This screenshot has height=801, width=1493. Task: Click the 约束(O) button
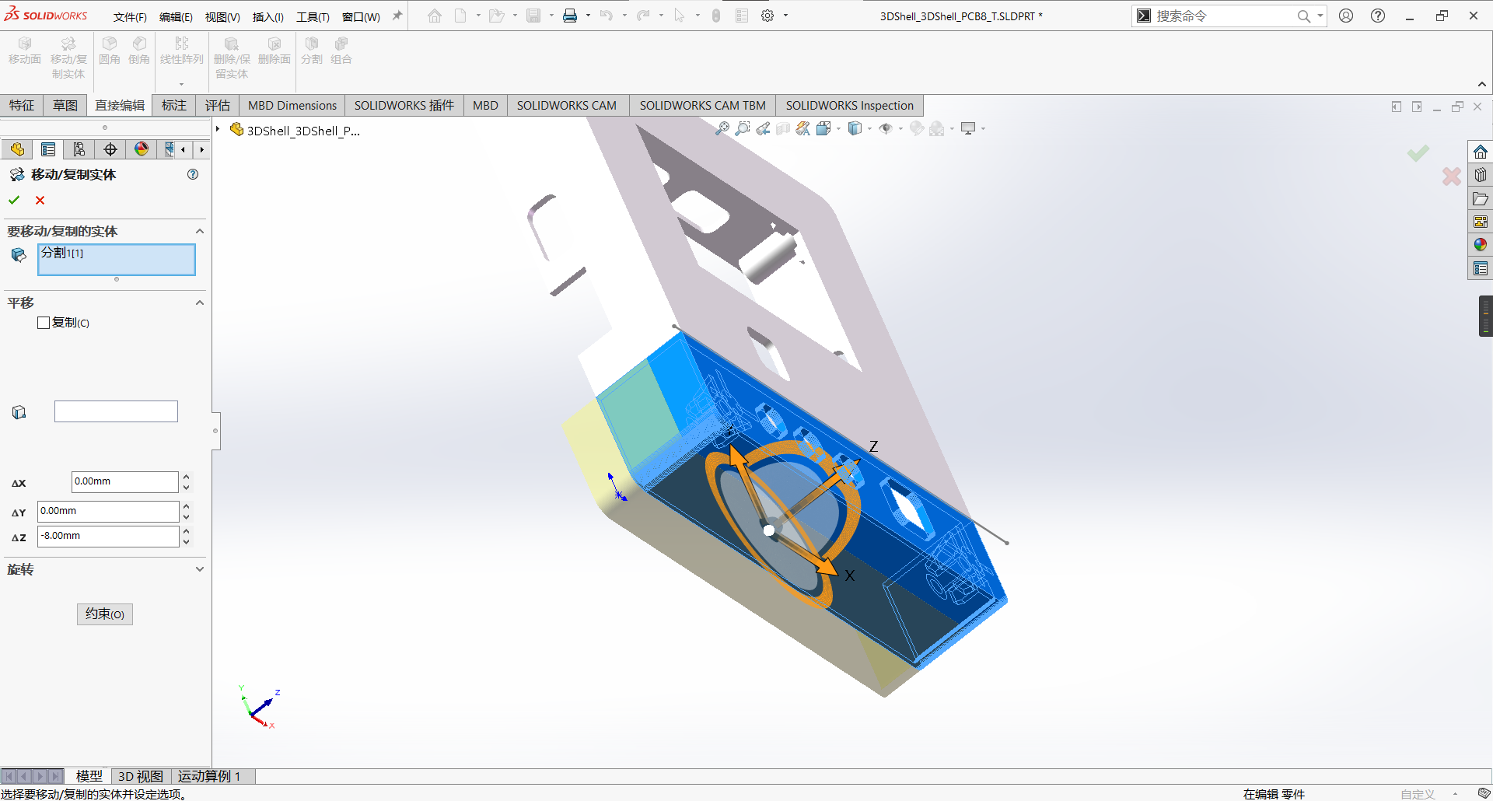click(x=105, y=614)
